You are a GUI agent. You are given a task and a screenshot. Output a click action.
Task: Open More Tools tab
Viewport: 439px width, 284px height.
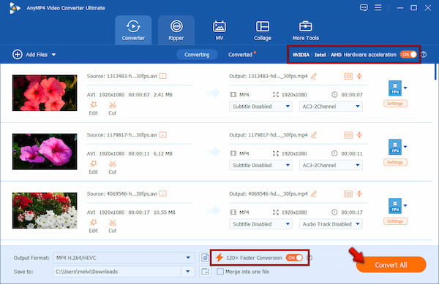click(305, 31)
